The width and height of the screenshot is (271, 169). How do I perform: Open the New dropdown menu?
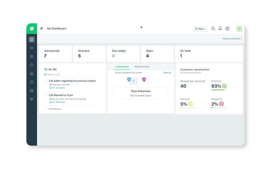pos(200,29)
